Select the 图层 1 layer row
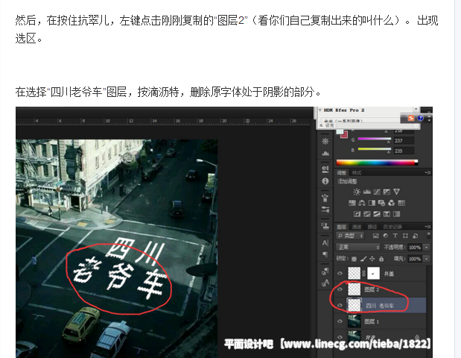The height and width of the screenshot is (358, 461). (381, 321)
